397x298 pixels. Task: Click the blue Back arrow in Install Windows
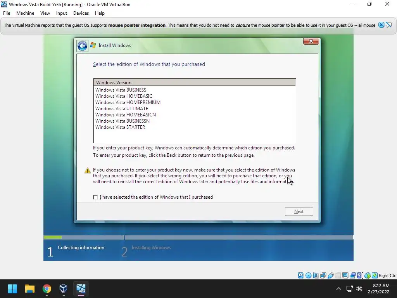pyautogui.click(x=82, y=46)
